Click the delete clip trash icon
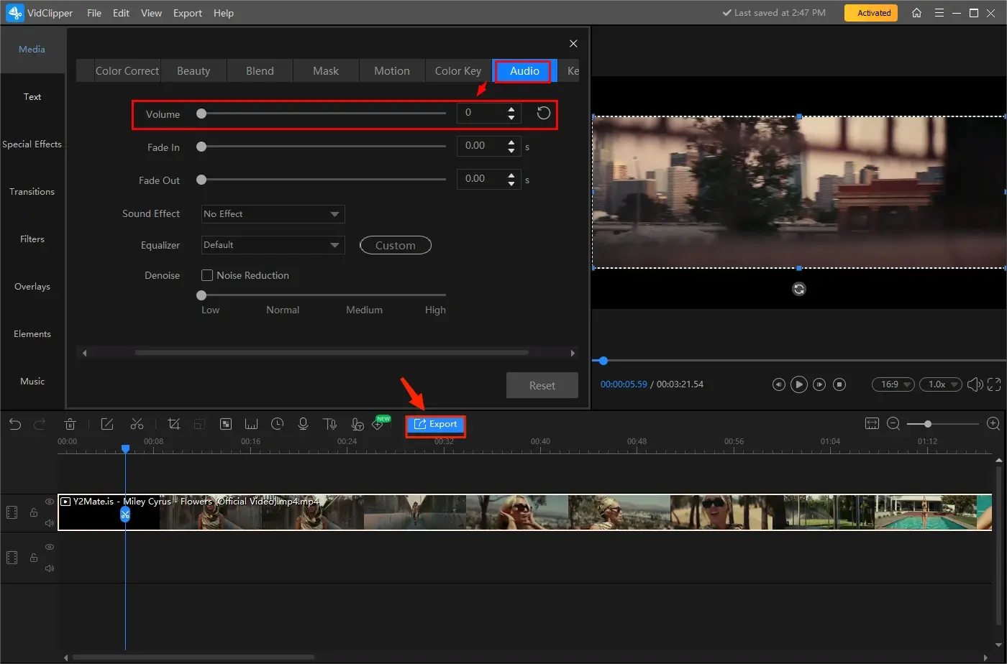This screenshot has width=1007, height=664. [x=70, y=424]
